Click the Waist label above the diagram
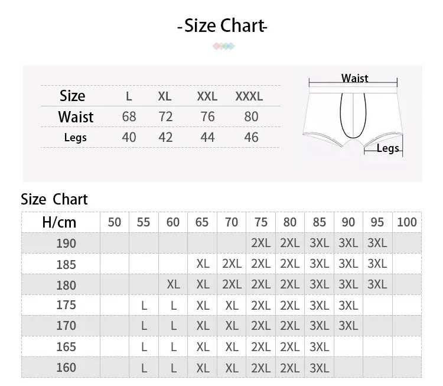 click(354, 78)
